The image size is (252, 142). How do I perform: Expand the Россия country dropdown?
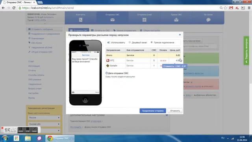click(x=44, y=118)
